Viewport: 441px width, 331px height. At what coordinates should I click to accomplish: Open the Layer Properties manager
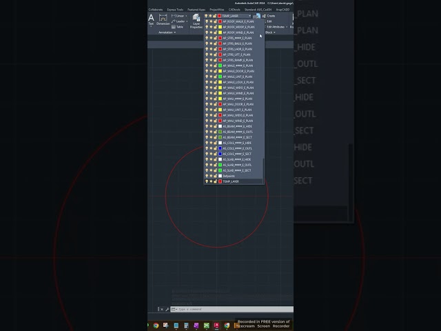196,21
